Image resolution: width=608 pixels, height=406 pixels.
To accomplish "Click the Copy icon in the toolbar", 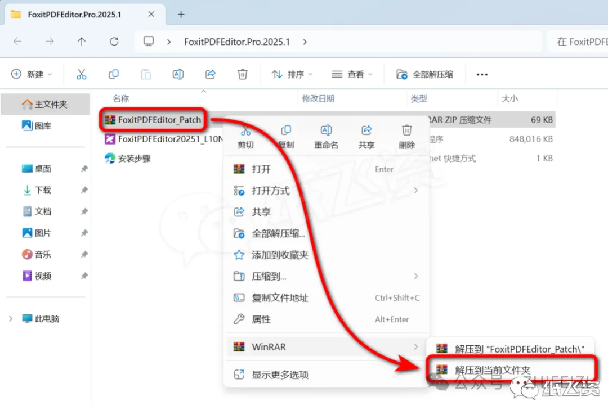I will click(x=114, y=74).
